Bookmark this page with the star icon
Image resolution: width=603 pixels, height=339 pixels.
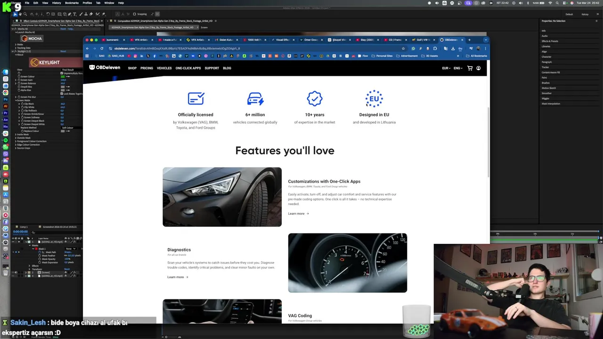[x=403, y=48]
